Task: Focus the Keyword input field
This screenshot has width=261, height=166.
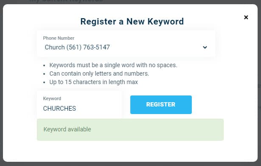Action: click(x=79, y=104)
